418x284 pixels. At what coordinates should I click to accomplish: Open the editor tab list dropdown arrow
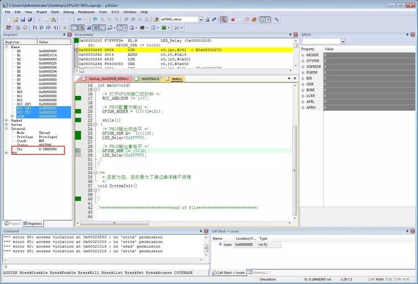[x=289, y=78]
